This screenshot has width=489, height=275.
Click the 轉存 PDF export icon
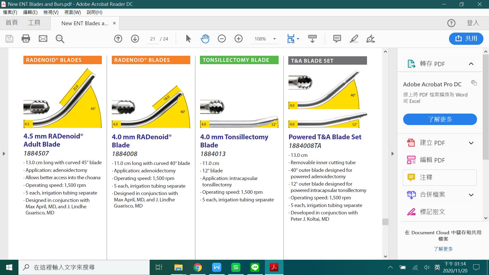point(411,64)
